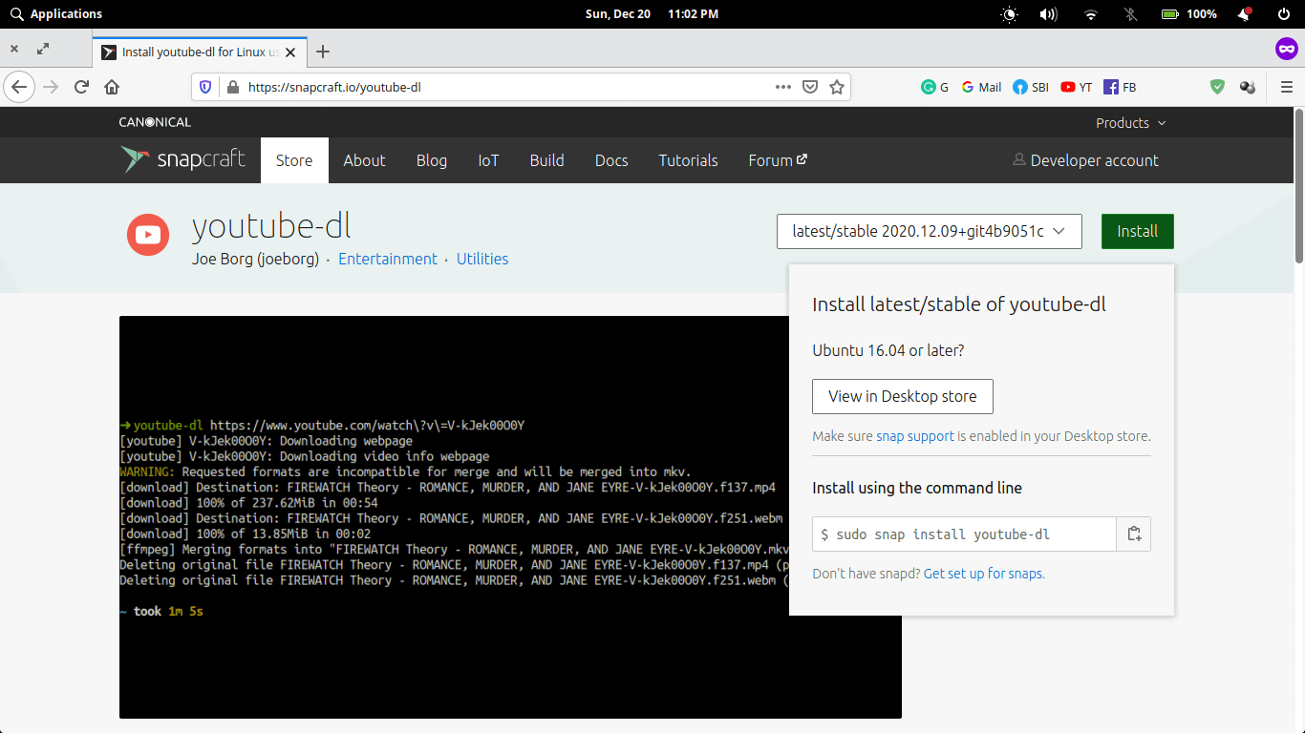Viewport: 1305px width, 733px height.
Task: Expand the Products dropdown
Action: [1131, 122]
